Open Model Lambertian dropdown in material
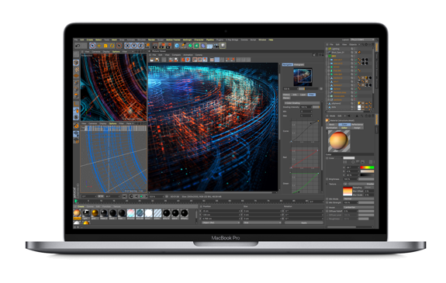The image size is (446, 283). pyautogui.click(x=358, y=207)
